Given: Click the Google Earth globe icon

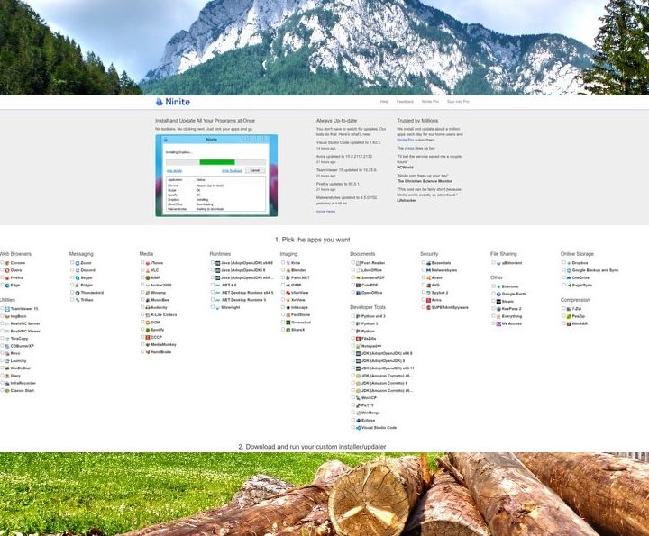Looking at the screenshot, I should pos(498,294).
